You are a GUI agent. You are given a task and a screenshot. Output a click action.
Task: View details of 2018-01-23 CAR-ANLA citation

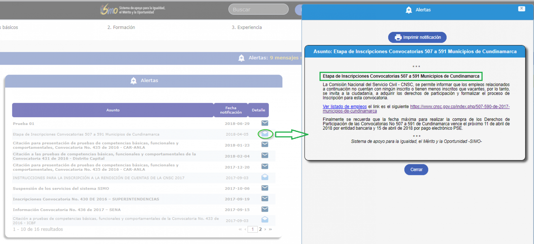[265, 144]
